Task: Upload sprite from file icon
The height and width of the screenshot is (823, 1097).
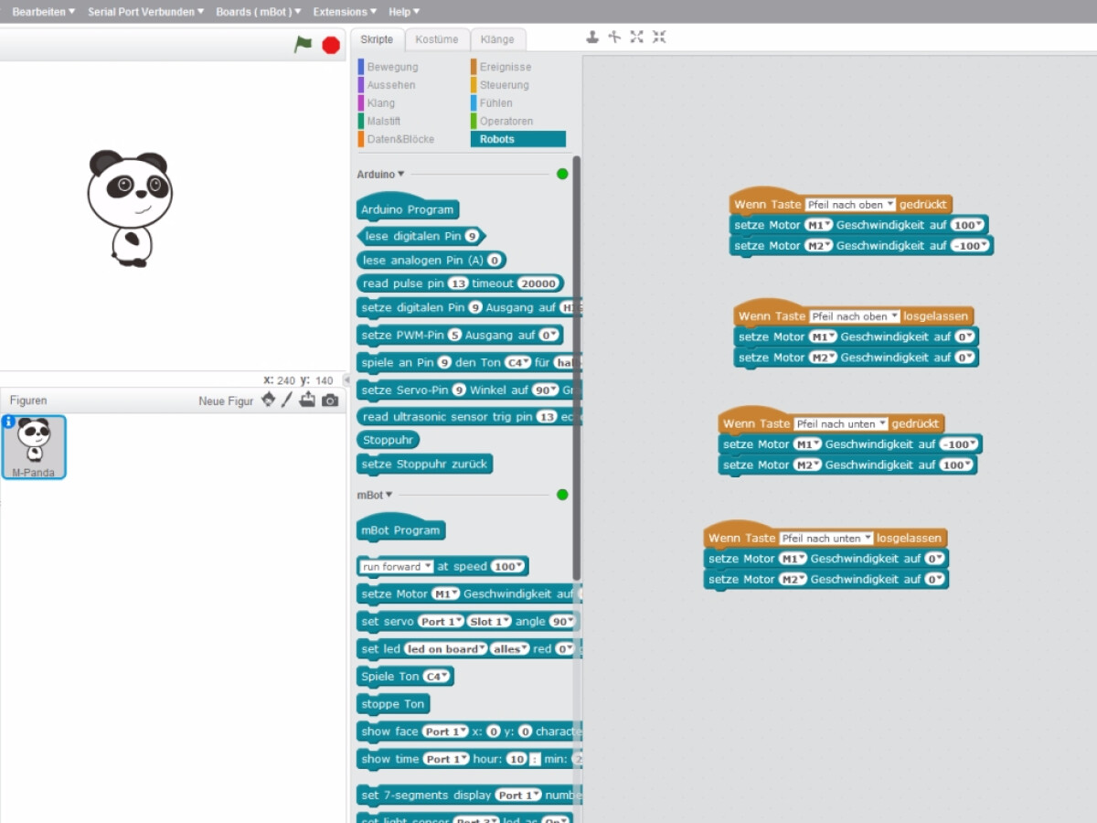Action: pos(307,400)
